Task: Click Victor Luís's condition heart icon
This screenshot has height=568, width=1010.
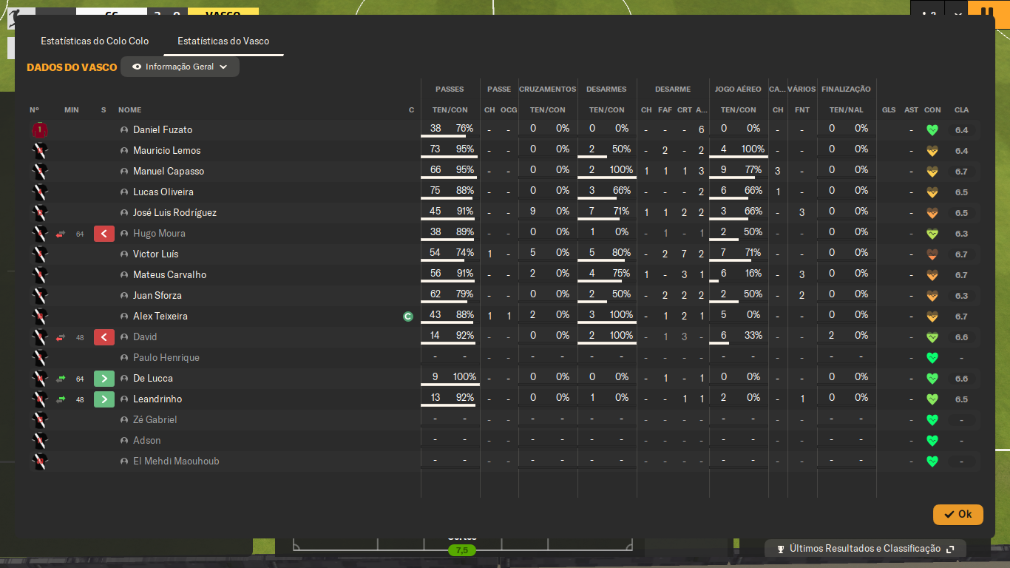Action: 932,254
